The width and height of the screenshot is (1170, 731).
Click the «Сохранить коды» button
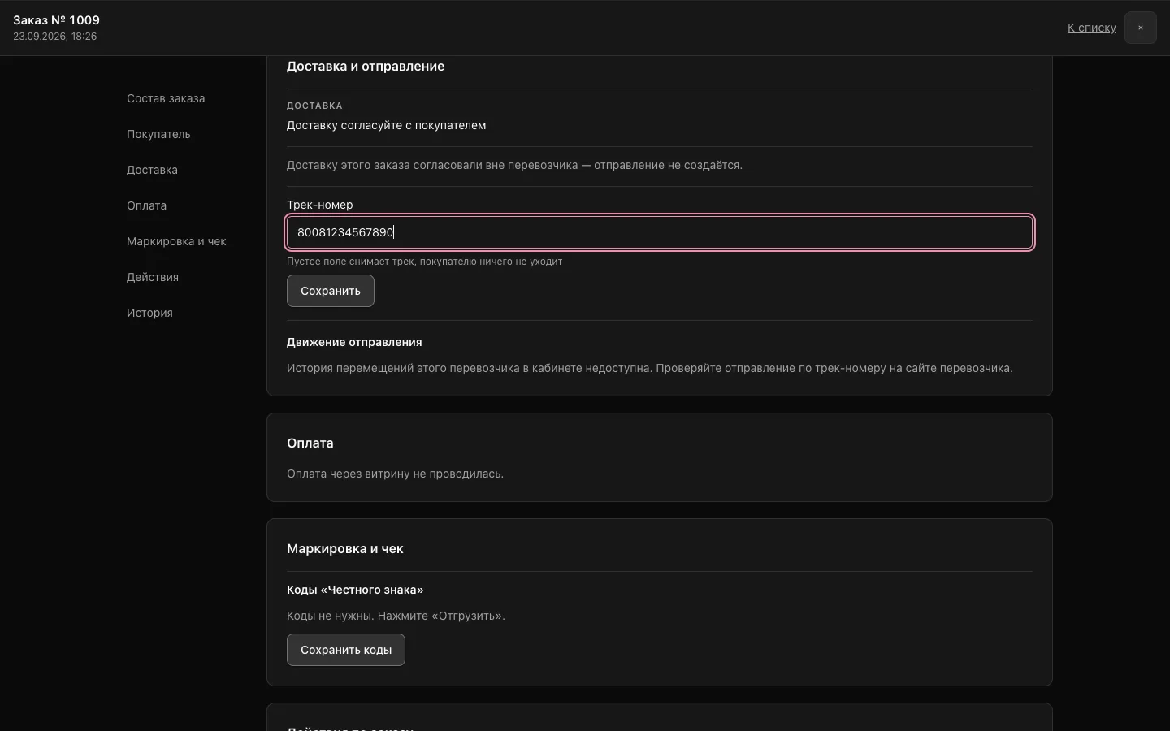[346, 650]
